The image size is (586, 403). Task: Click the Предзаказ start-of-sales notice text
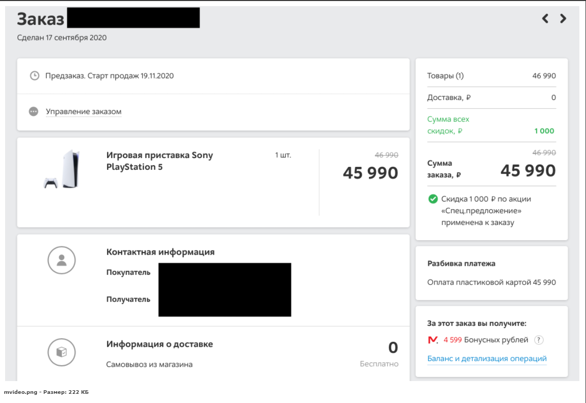(x=110, y=76)
